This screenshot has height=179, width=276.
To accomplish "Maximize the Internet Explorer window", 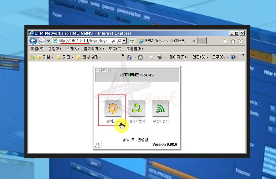I will (237, 33).
